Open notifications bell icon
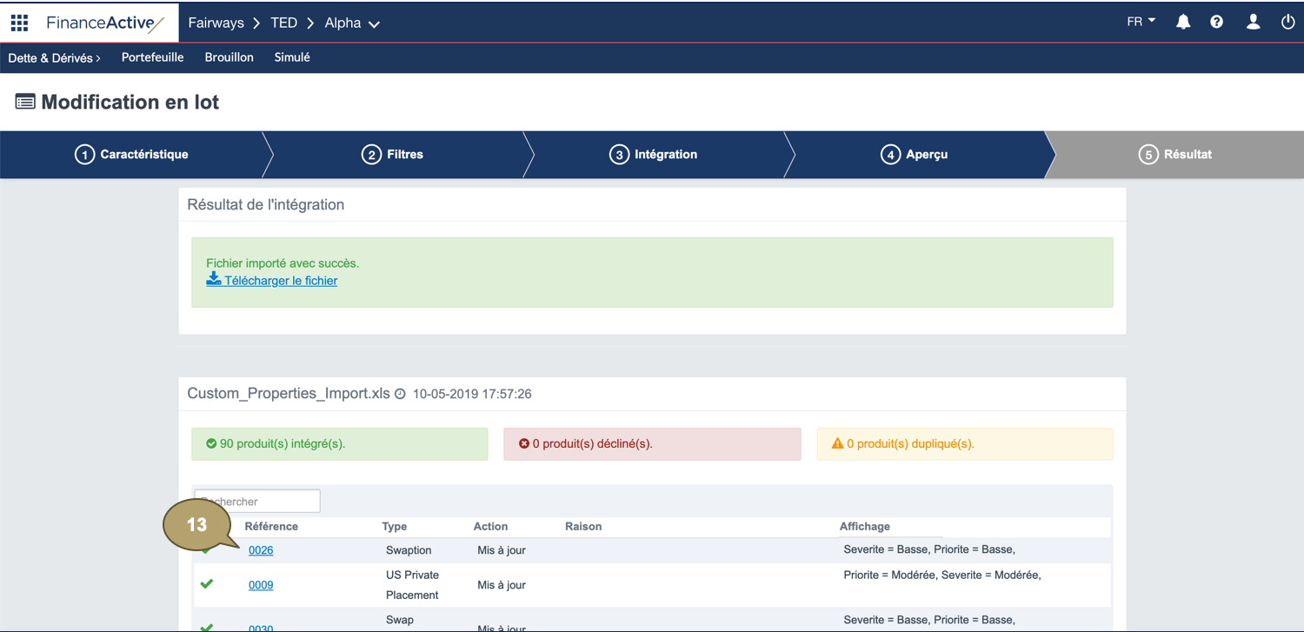Screen dimensions: 1304x632 [x=1183, y=22]
